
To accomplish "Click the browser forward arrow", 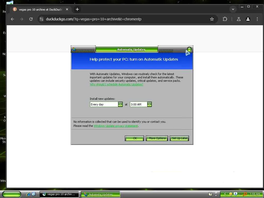I will tap(22, 19).
